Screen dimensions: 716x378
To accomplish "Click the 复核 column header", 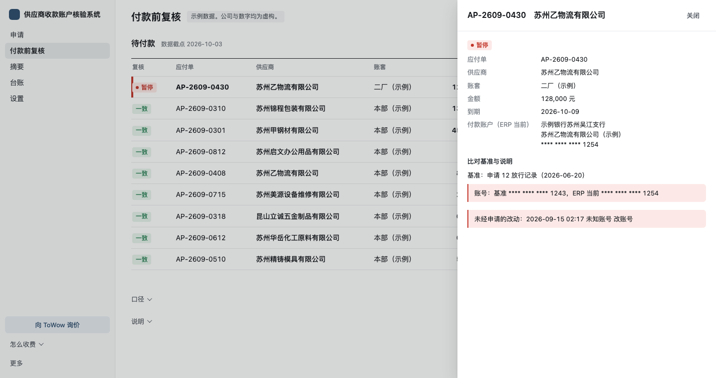I will [138, 67].
